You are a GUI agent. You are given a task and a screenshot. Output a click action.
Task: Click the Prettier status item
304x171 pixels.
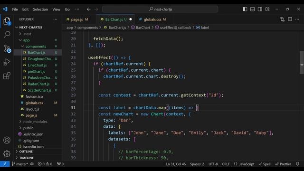(283, 164)
